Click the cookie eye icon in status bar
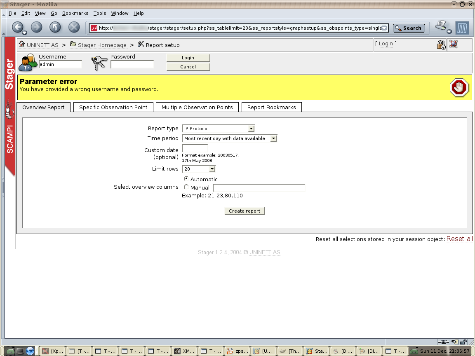Viewport: 475px width, 356px height. [454, 342]
